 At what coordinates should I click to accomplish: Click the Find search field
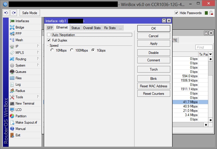pos(204,47)
